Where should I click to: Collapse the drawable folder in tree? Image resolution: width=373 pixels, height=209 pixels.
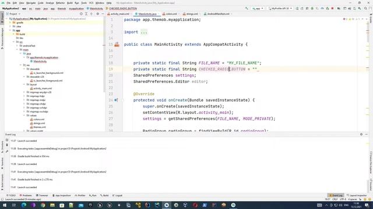(24, 69)
